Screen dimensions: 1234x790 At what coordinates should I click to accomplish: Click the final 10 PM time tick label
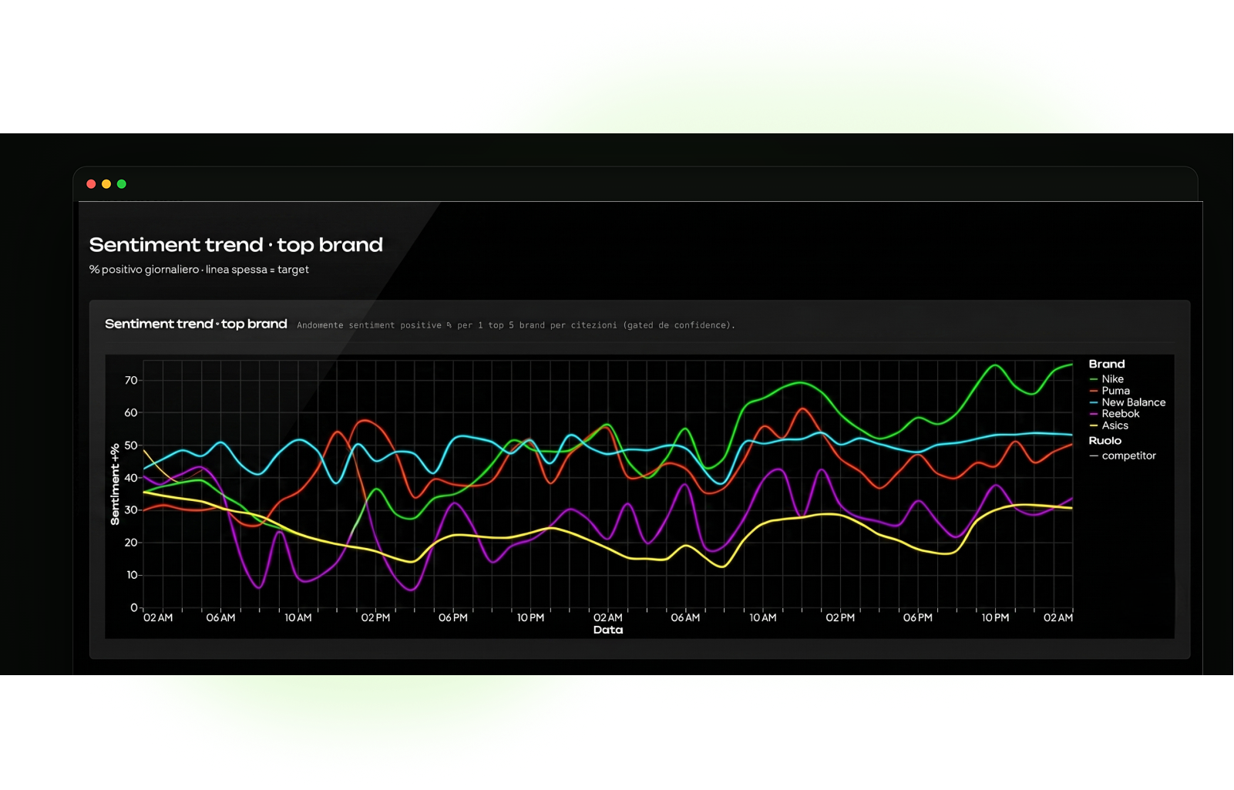tap(994, 617)
